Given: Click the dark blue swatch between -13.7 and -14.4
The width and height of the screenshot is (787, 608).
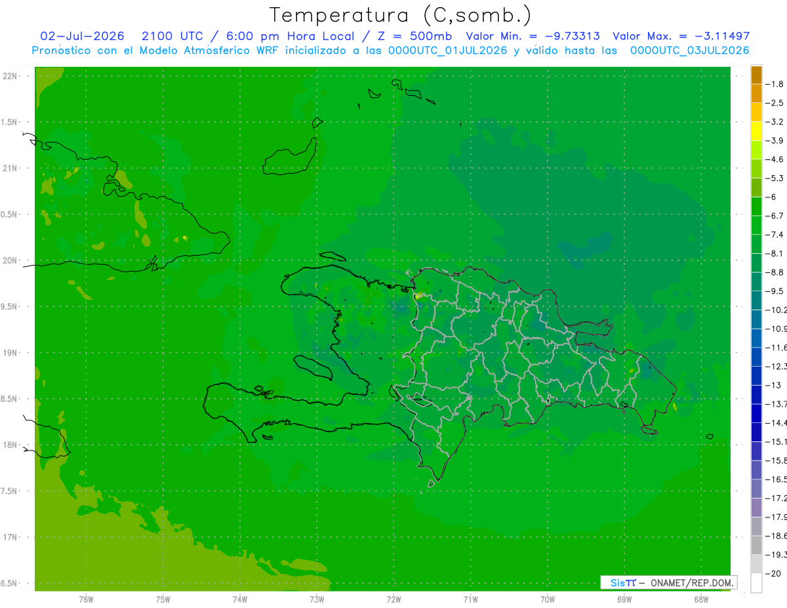Looking at the screenshot, I should [x=756, y=414].
